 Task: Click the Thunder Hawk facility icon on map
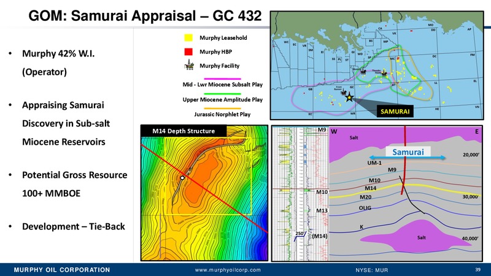click(x=384, y=74)
